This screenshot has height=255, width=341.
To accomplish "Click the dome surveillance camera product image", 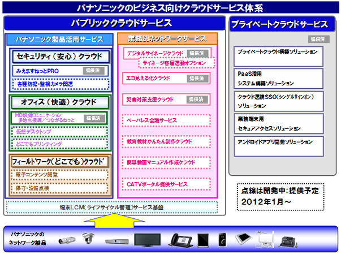I will [89, 238].
